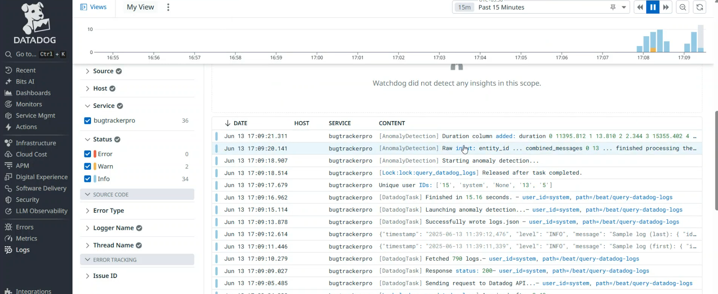Open log 'Response status: 200' row
The width and height of the screenshot is (718, 294).
[x=457, y=271]
